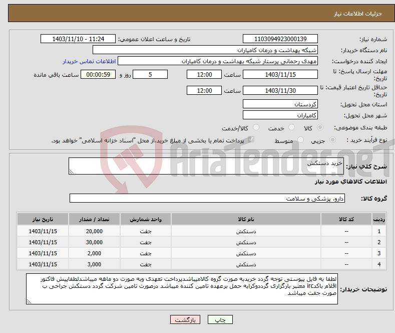The height and width of the screenshot is (333, 395).
Task: Select the خدمت radio button
Action: [291, 127]
